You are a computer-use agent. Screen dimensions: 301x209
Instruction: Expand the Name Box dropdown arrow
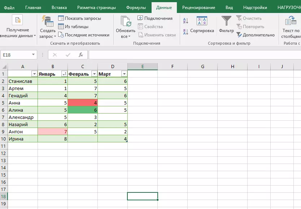point(34,55)
